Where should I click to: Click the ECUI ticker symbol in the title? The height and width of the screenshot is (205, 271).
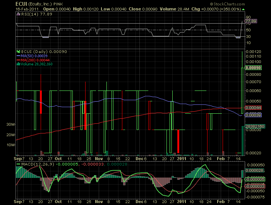coord(21,4)
